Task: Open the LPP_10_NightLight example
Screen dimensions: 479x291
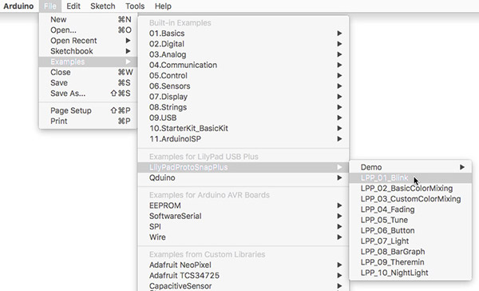Action: tap(410, 273)
